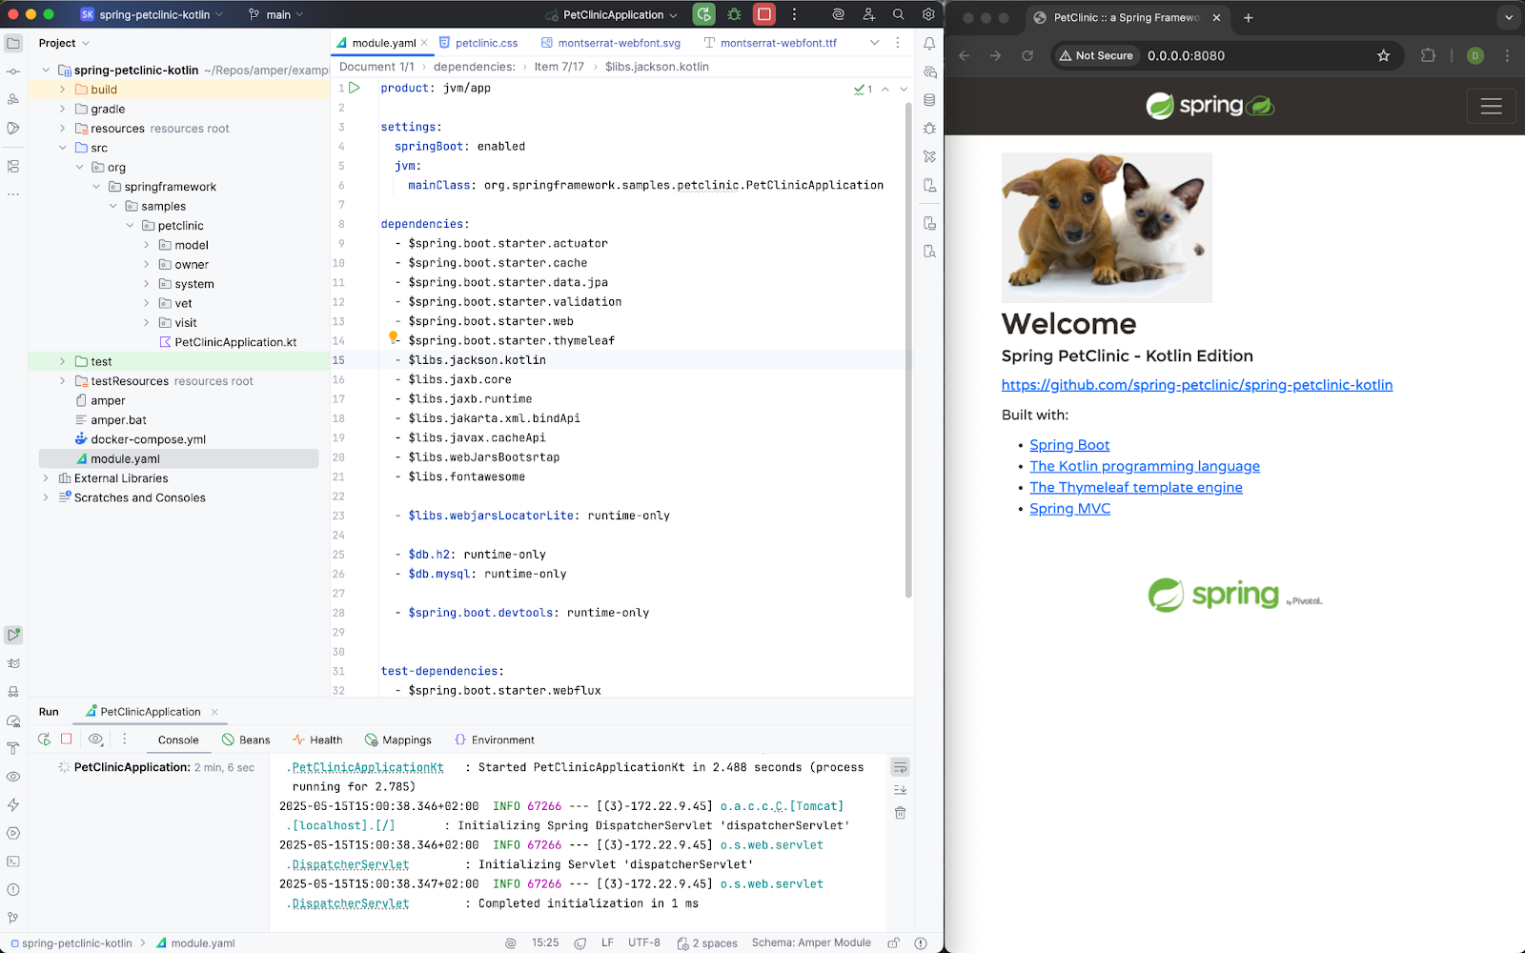
Task: Open the Commit tool window icon
Action: click(13, 71)
